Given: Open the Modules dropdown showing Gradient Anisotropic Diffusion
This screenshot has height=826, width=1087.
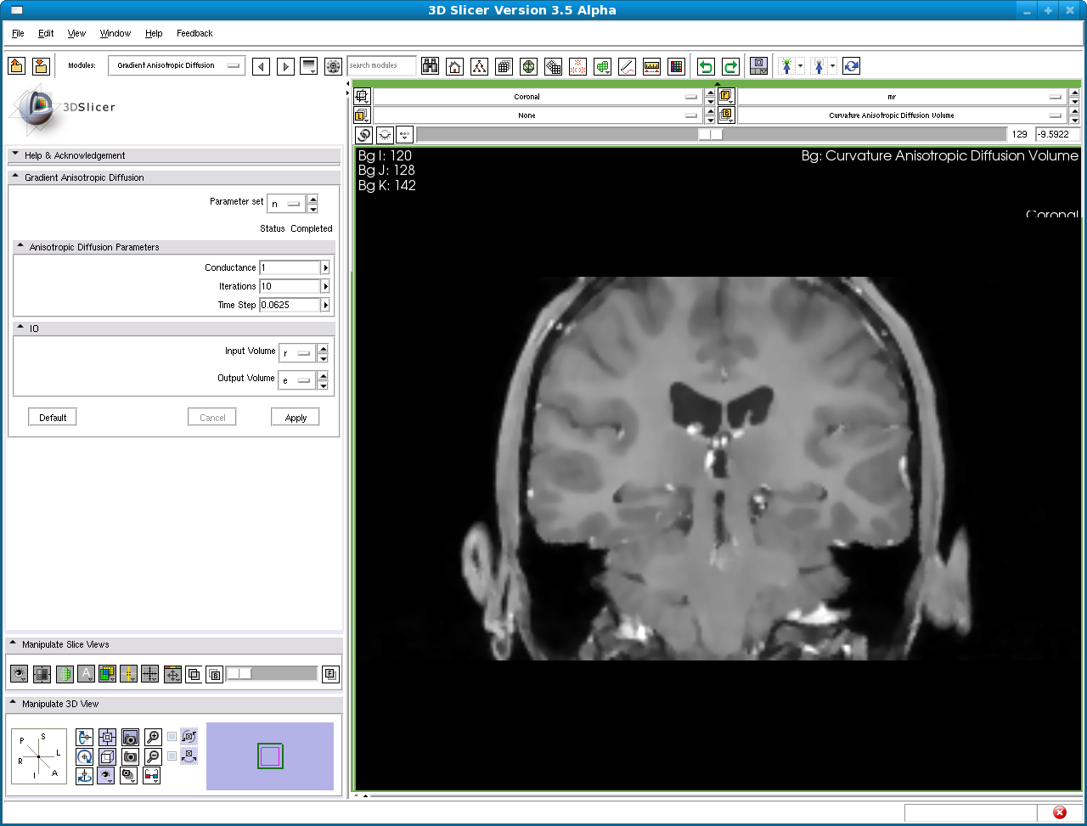Looking at the screenshot, I should tap(177, 65).
